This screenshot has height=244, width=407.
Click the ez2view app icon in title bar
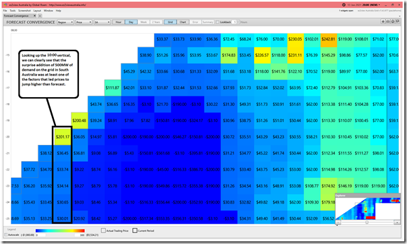pos(5,5)
